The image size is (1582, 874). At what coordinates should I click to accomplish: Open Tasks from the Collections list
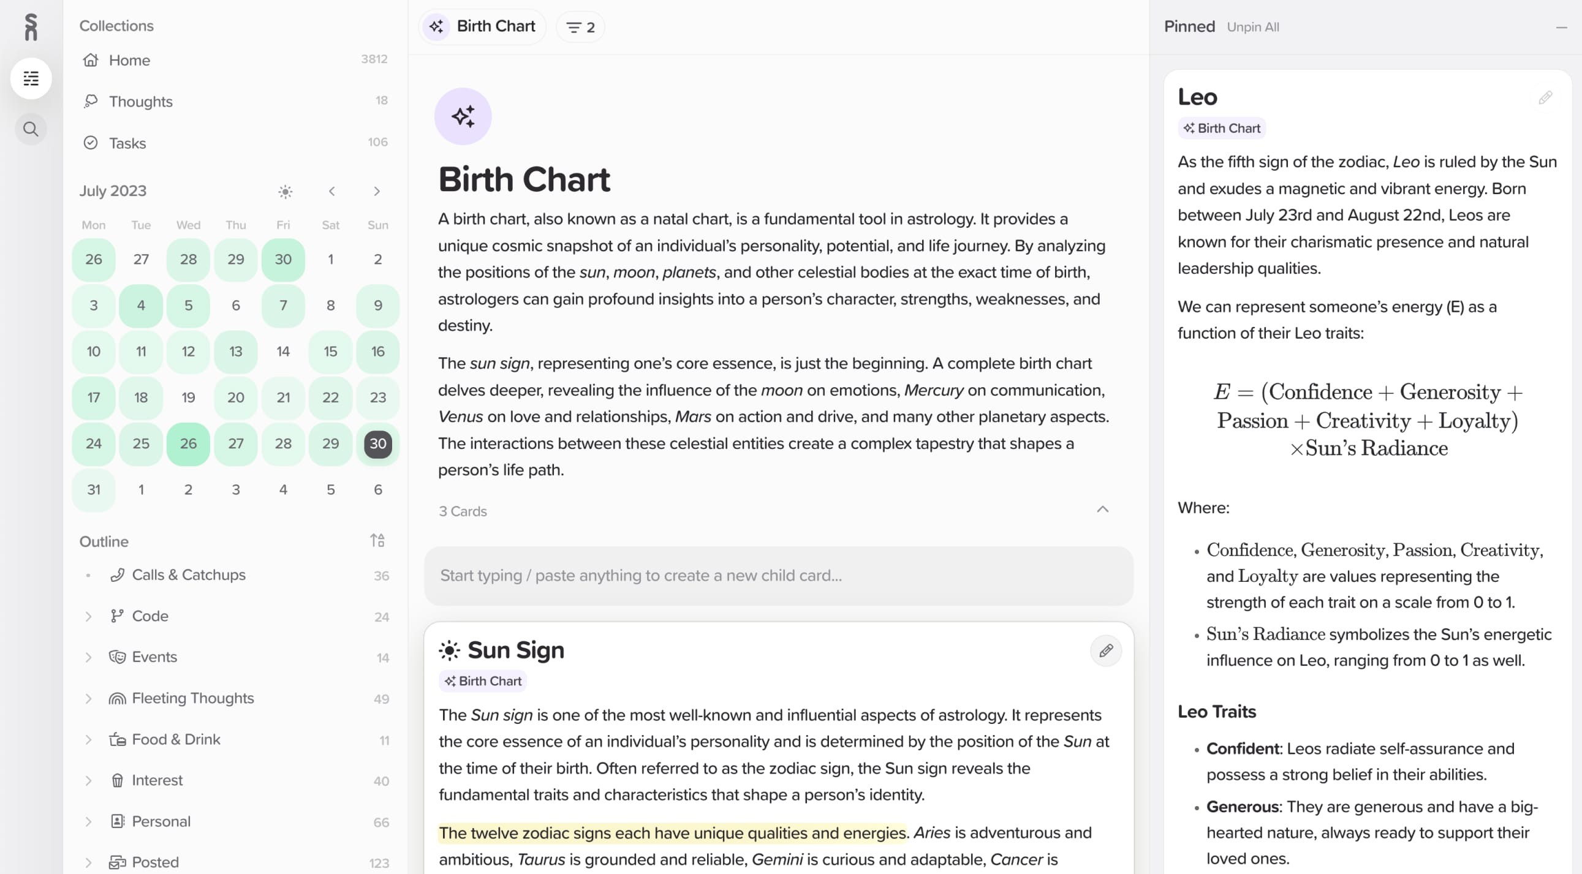coord(127,143)
